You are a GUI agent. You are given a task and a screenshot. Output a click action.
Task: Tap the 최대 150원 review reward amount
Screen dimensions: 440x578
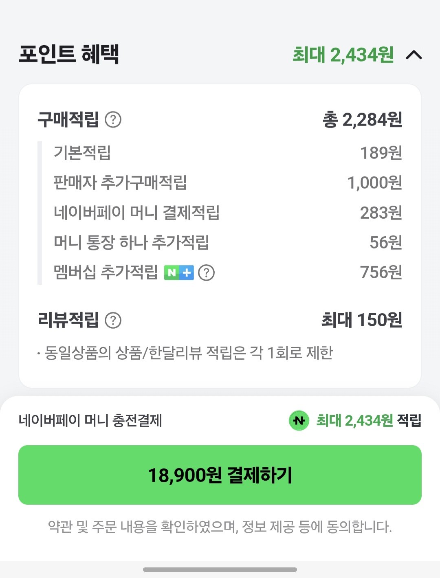[x=362, y=320]
